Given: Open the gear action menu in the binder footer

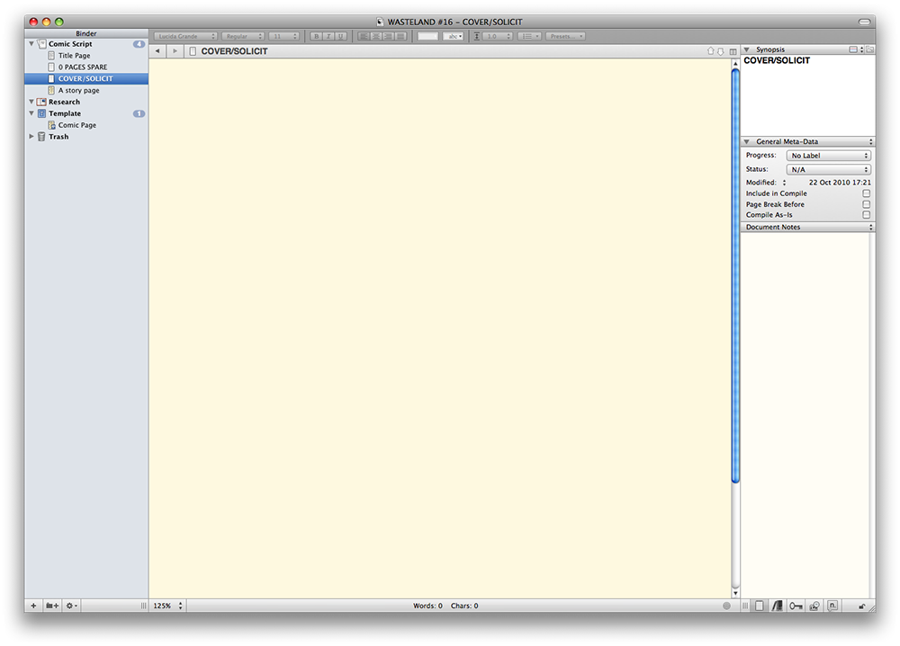Looking at the screenshot, I should click(72, 606).
